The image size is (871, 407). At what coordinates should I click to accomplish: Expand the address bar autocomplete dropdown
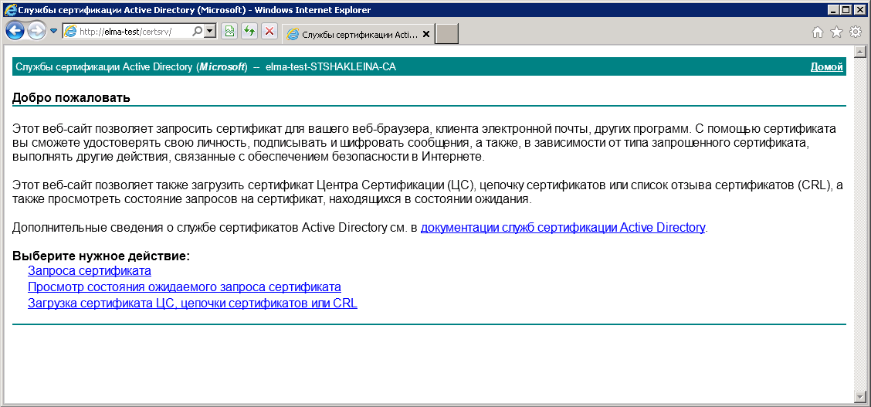(x=210, y=32)
